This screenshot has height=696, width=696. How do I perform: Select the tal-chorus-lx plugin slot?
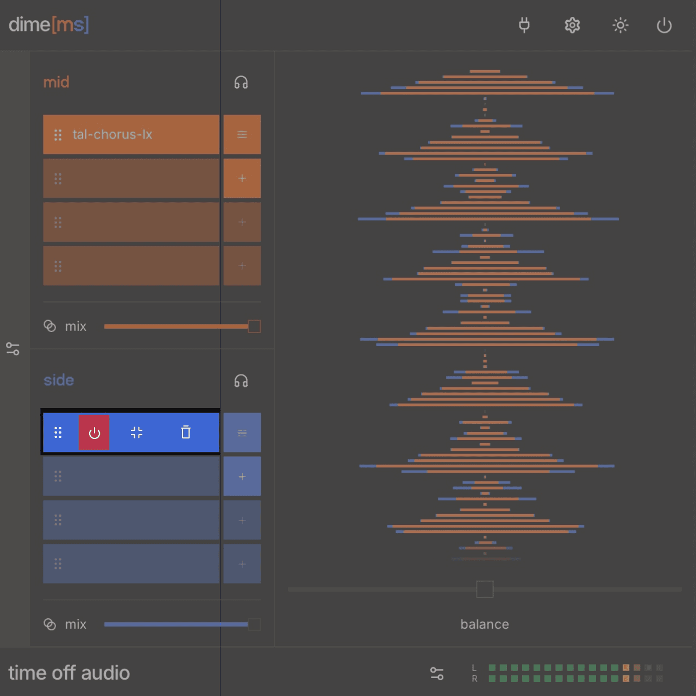(x=141, y=135)
